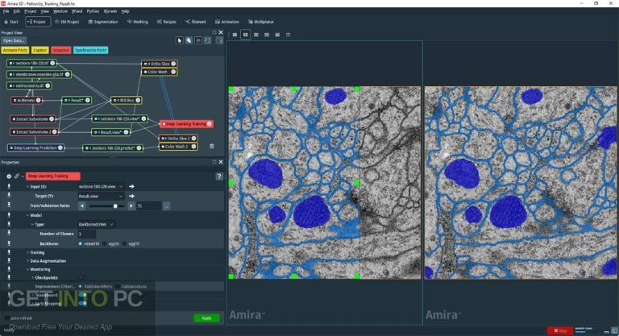Select the two-viewer side-by-side layout icon
The height and width of the screenshot is (336, 619).
[245, 35]
